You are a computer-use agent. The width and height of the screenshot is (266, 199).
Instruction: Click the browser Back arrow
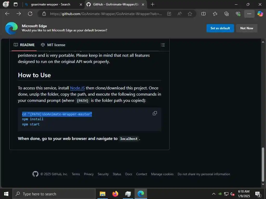(7, 14)
